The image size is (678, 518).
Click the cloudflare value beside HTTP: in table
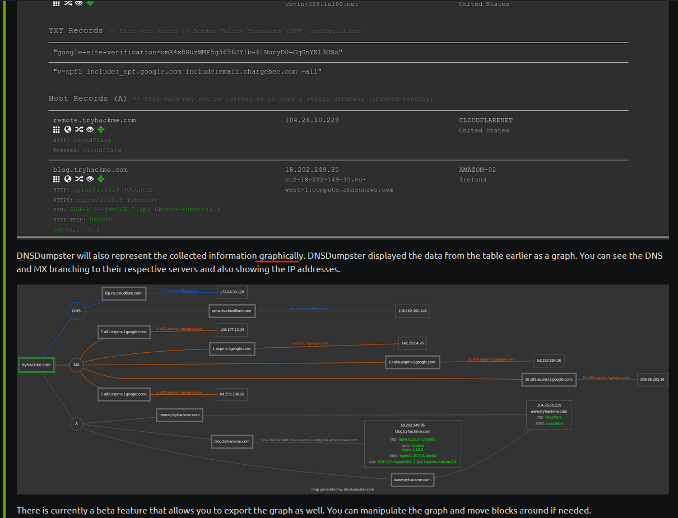pyautogui.click(x=92, y=140)
